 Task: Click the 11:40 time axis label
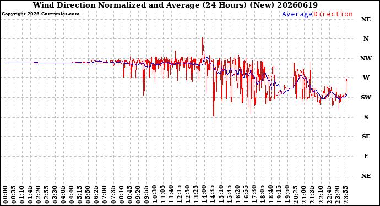point(171,195)
